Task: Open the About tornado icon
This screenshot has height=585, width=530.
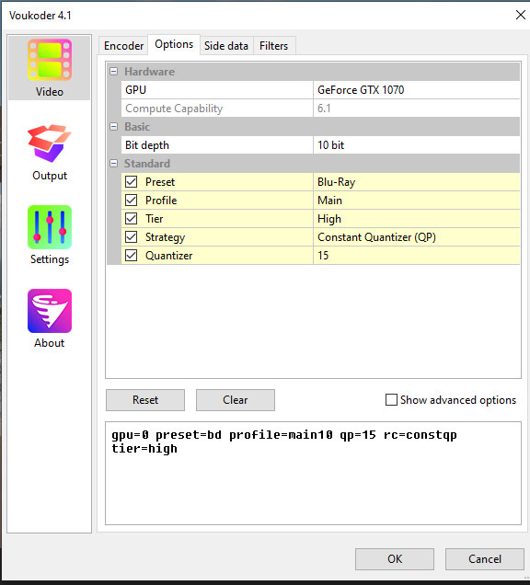Action: (50, 311)
